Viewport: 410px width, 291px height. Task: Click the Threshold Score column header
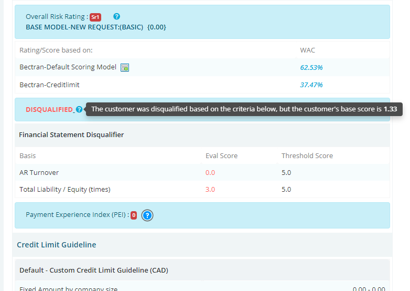307,156
